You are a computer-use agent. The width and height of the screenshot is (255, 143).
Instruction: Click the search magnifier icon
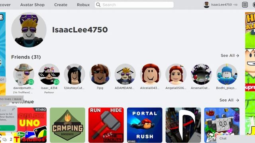98,5
